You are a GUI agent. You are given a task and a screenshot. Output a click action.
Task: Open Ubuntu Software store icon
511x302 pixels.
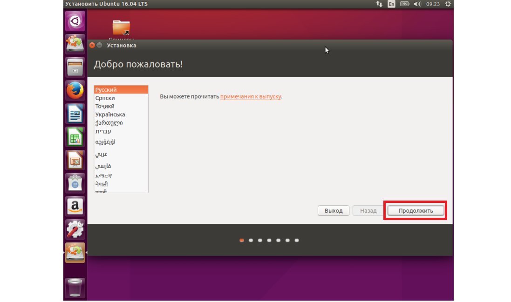75,183
